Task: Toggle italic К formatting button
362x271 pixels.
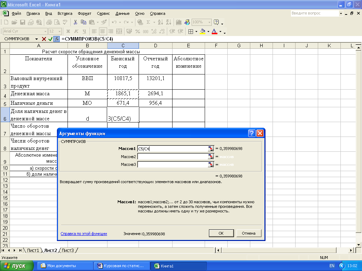Action: point(76,31)
